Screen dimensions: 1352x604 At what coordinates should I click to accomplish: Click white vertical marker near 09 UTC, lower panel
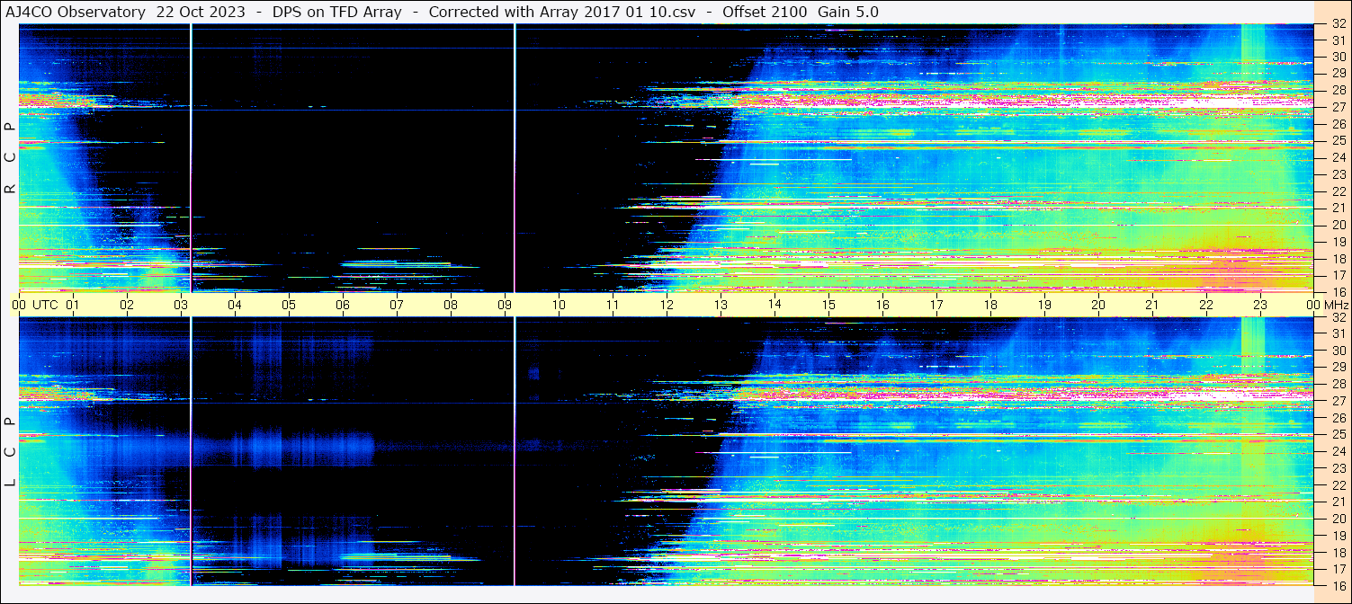pos(515,449)
